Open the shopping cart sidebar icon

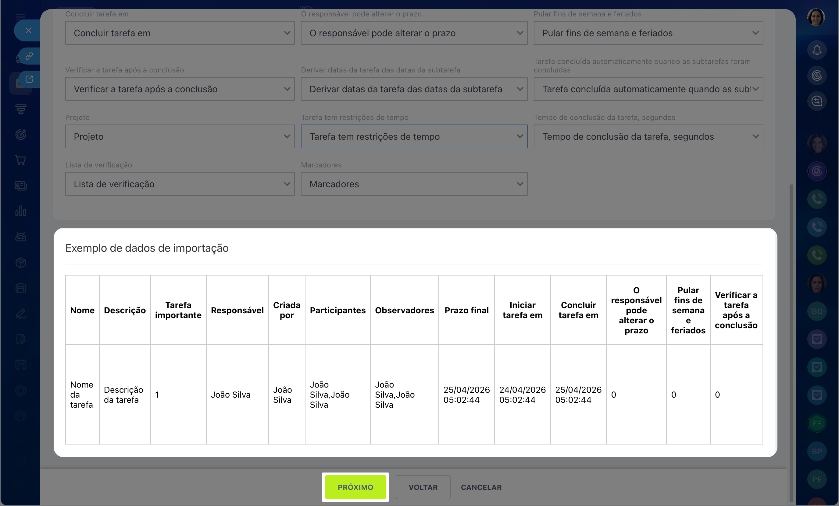point(21,160)
